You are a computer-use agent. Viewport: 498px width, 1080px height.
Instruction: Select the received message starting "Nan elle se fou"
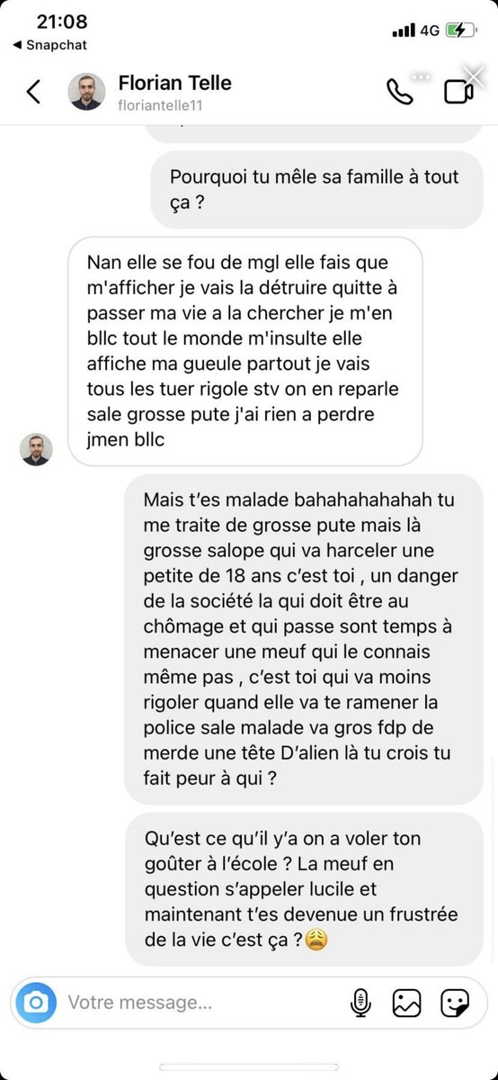tap(245, 352)
